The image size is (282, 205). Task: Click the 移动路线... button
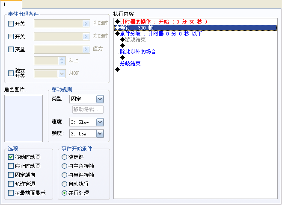pyautogui.click(x=88, y=109)
